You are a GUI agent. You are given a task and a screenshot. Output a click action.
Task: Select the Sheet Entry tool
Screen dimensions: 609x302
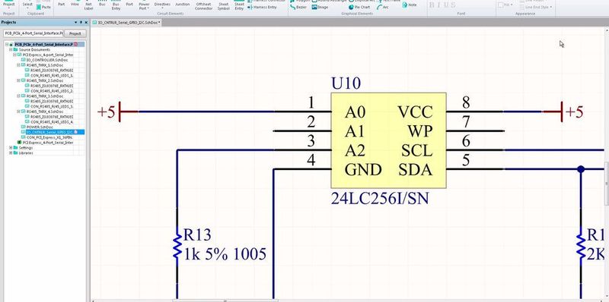[239, 5]
